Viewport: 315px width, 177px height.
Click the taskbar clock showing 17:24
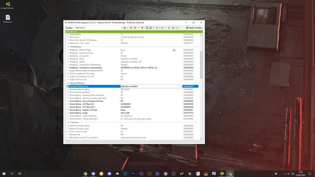click(x=300, y=174)
